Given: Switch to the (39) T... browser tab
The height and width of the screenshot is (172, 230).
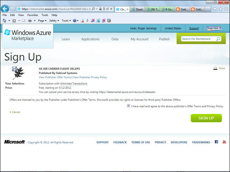Looking at the screenshot, I should coord(153,9).
